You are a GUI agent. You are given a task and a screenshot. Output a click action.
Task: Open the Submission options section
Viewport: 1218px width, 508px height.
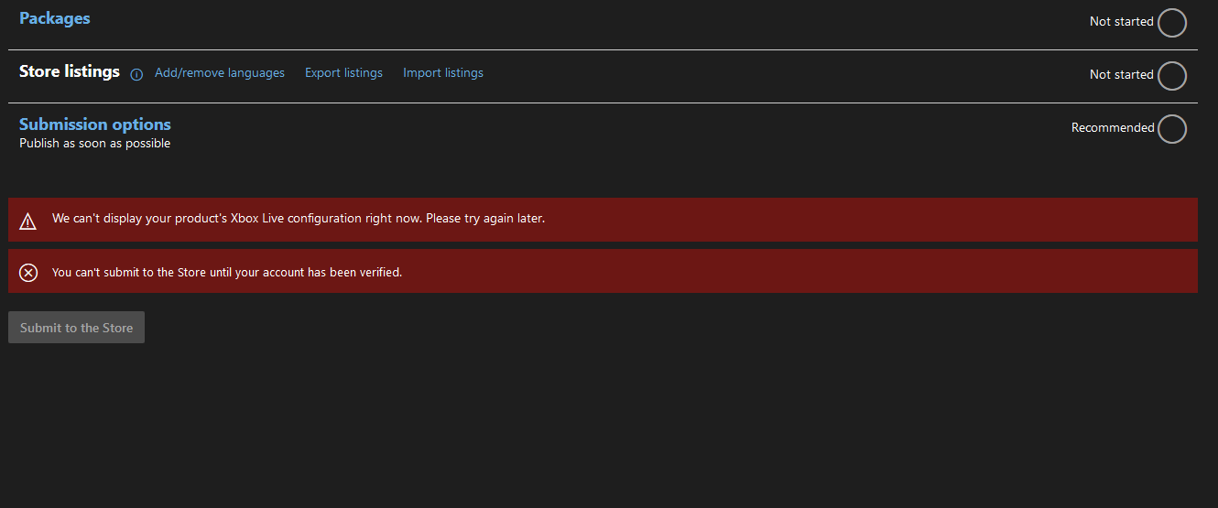coord(95,124)
